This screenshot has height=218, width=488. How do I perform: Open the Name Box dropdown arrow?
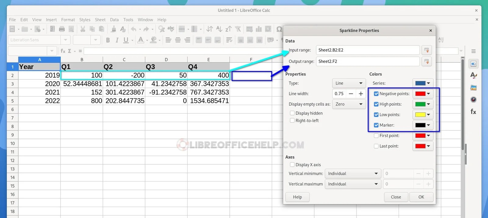click(x=52, y=51)
